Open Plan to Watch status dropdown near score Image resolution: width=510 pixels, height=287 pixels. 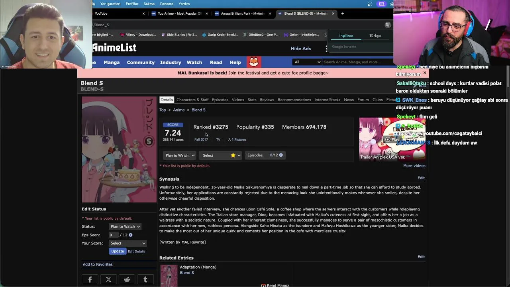coord(180,155)
